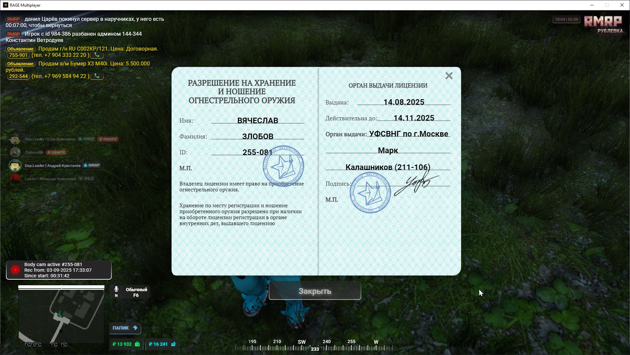Call the seller via phone icon after 755-901

pyautogui.click(x=97, y=55)
